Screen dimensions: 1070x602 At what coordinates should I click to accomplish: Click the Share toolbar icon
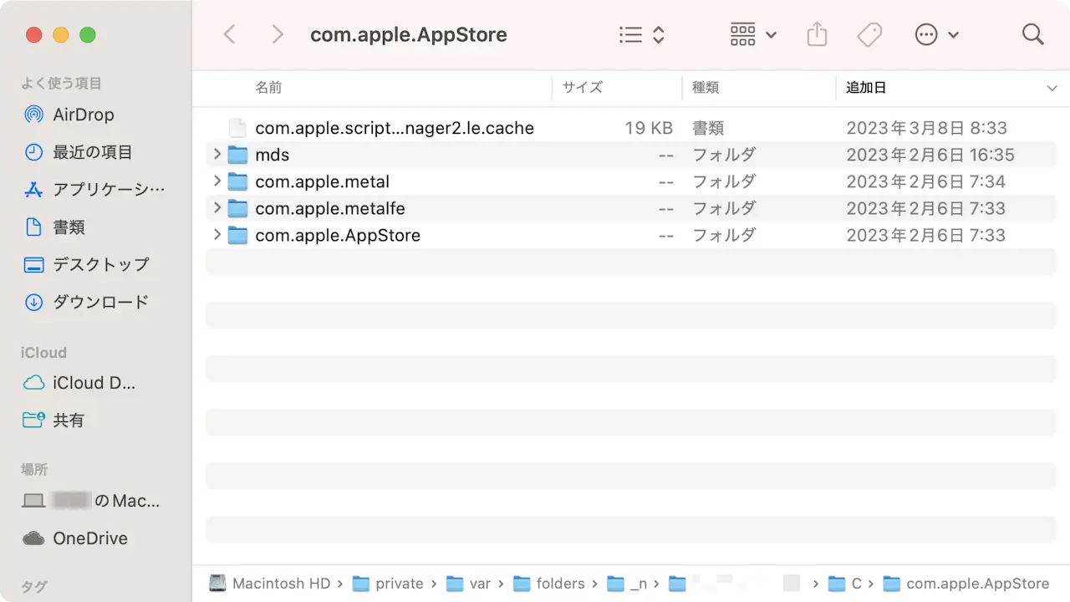coord(817,35)
